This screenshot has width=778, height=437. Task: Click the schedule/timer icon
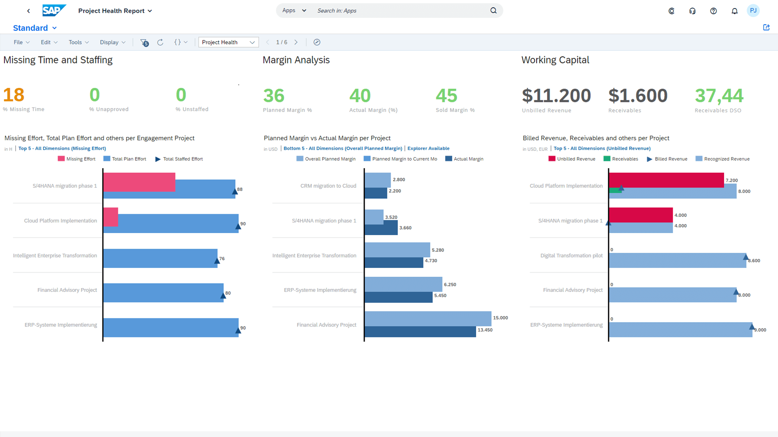(x=317, y=42)
